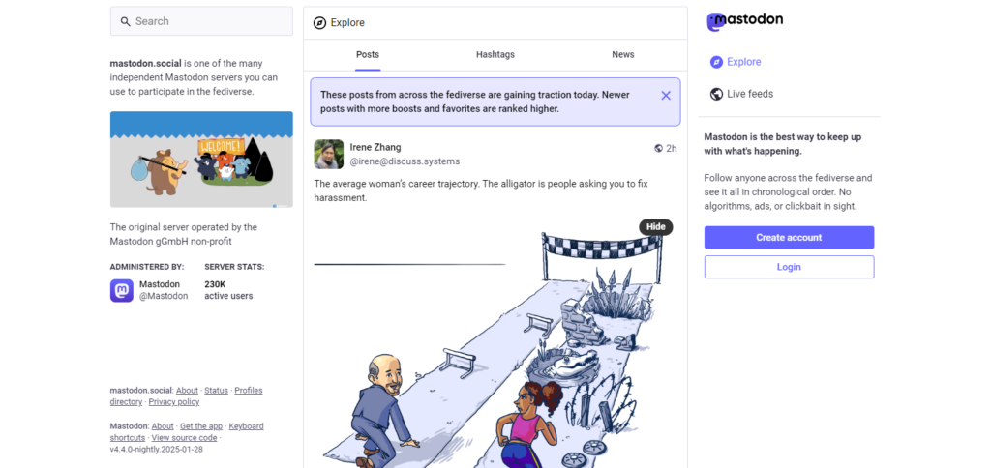Viewport: 991px width, 468px height.
Task: Click the Explore compass icon in sidebar
Action: pos(716,62)
